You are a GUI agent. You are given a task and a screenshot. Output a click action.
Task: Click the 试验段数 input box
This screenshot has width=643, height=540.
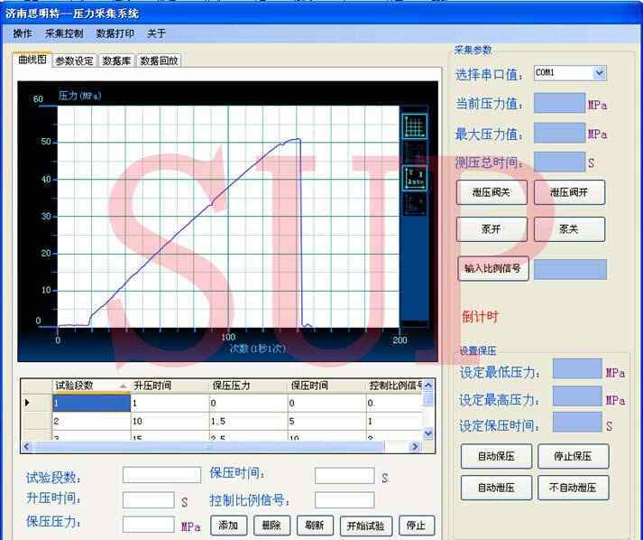[162, 475]
